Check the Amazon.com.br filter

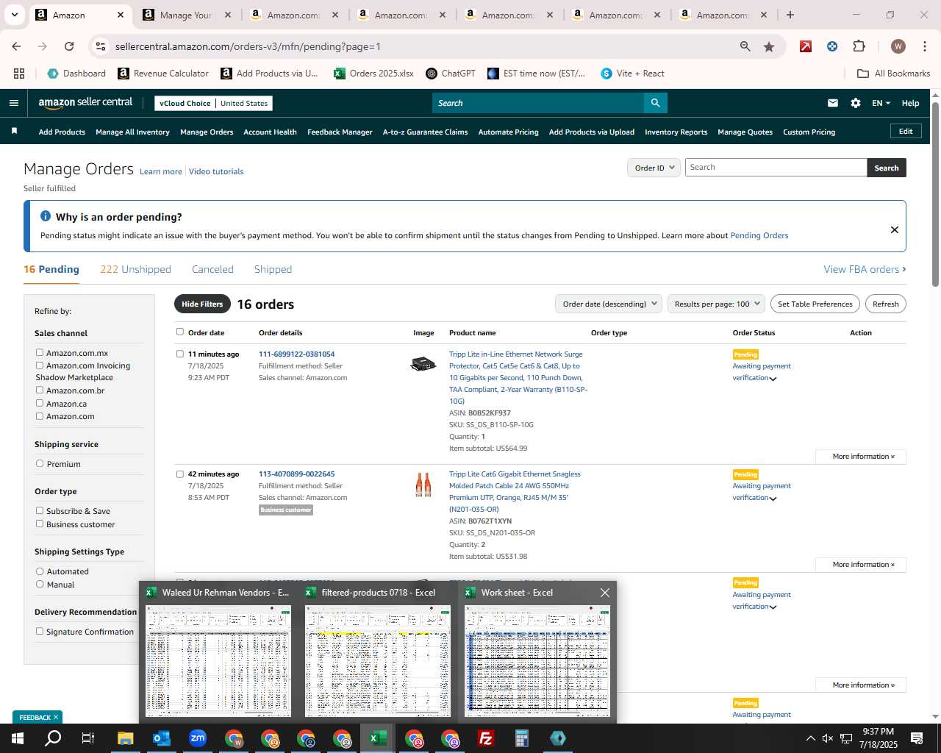click(40, 390)
